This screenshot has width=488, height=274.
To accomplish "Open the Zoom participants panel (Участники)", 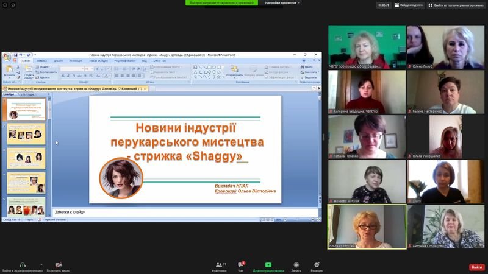I will click(x=218, y=265).
